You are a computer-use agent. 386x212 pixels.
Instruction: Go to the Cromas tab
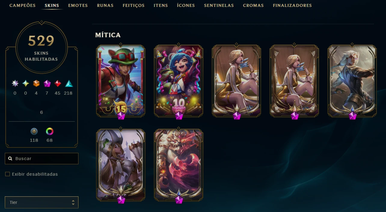(x=253, y=5)
